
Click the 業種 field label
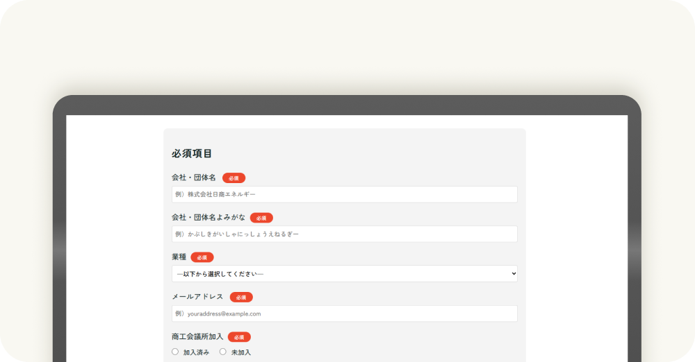click(179, 257)
